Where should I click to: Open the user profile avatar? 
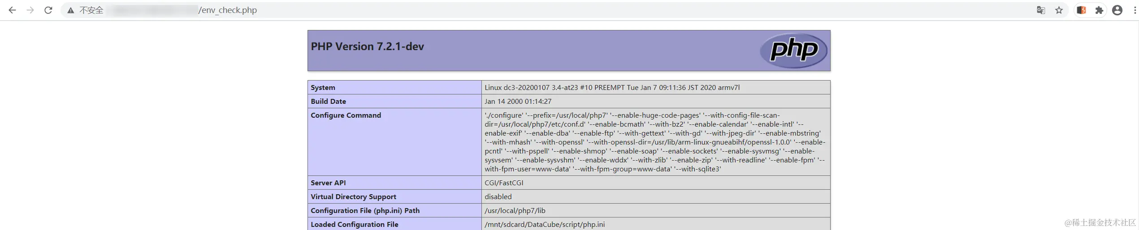click(x=1117, y=10)
